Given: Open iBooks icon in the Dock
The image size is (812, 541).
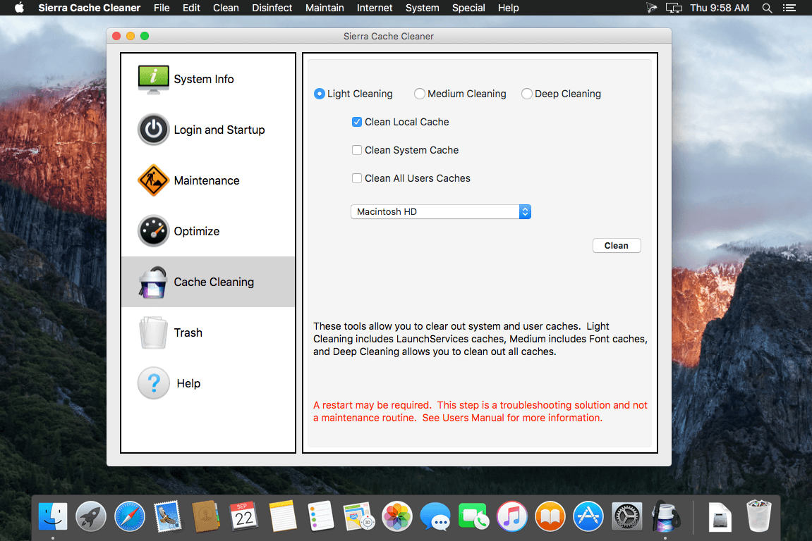Looking at the screenshot, I should [550, 516].
